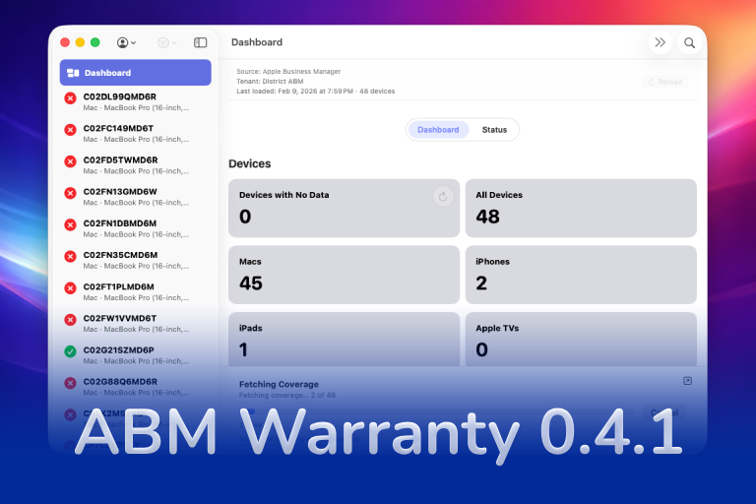The height and width of the screenshot is (504, 756).
Task: Click red error status icon for C02FT1PLMD6M
Action: pyautogui.click(x=71, y=288)
